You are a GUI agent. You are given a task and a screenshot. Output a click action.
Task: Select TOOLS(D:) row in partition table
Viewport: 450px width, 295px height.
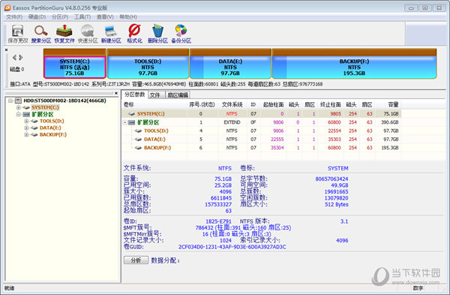tap(262, 131)
